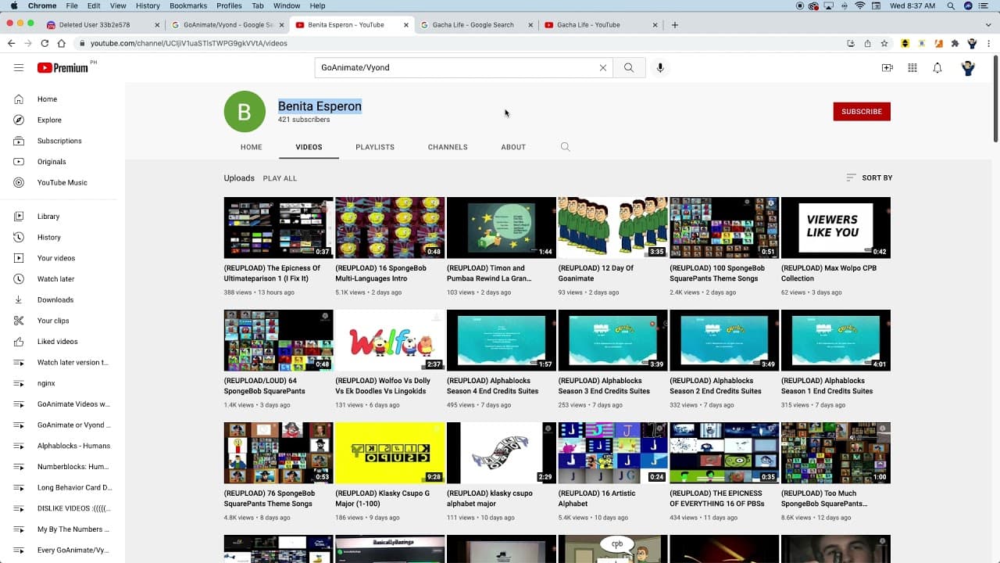1000x563 pixels.
Task: Switch to CHANNELS tab
Action: (448, 147)
